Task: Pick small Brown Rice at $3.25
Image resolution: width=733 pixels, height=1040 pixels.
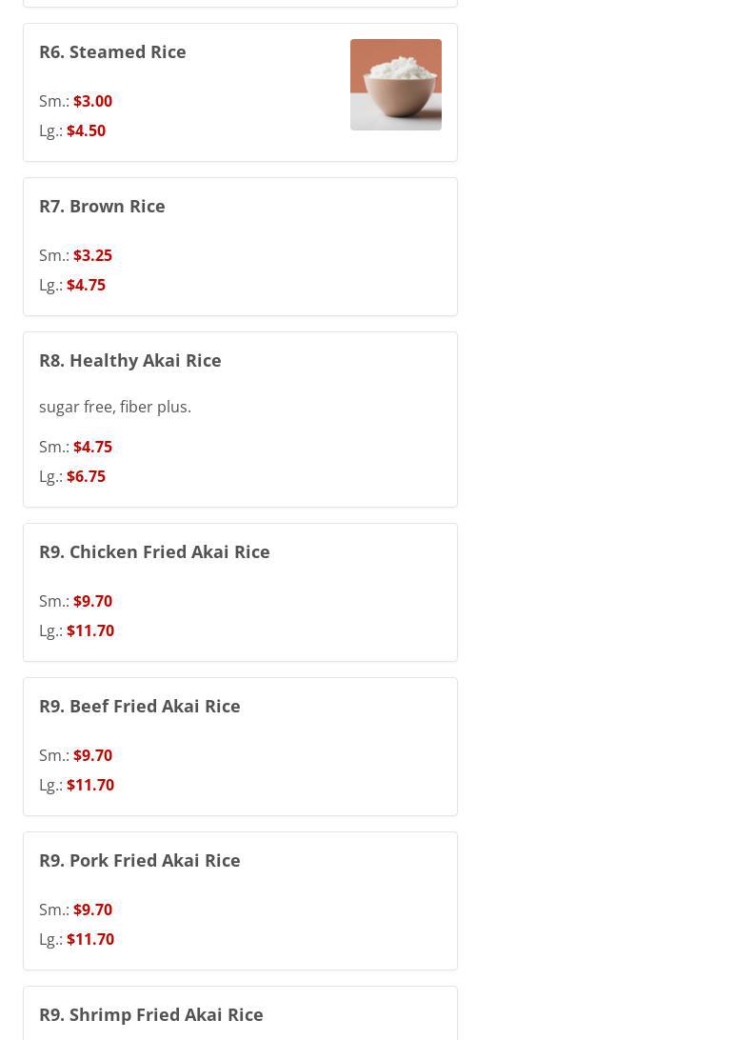Action: (92, 255)
